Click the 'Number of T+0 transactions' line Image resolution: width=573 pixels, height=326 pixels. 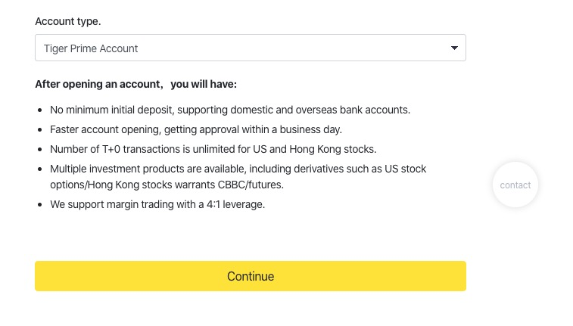pyautogui.click(x=213, y=149)
